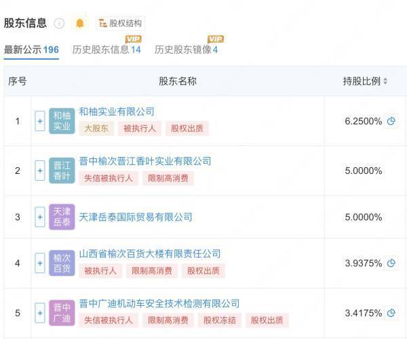The image size is (407, 339).
Task: Select the 最新公示 tab
Action: point(31,50)
